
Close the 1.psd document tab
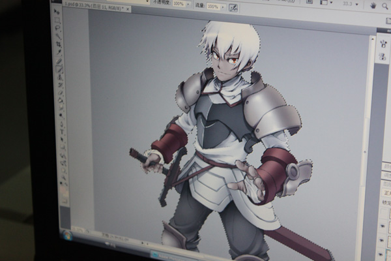pyautogui.click(x=128, y=9)
